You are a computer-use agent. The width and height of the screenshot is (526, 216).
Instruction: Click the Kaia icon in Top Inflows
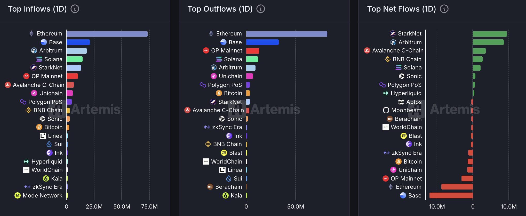(46, 178)
